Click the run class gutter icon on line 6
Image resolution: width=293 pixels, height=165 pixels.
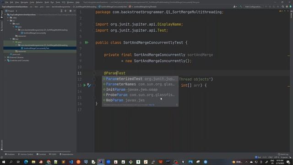[87, 43]
